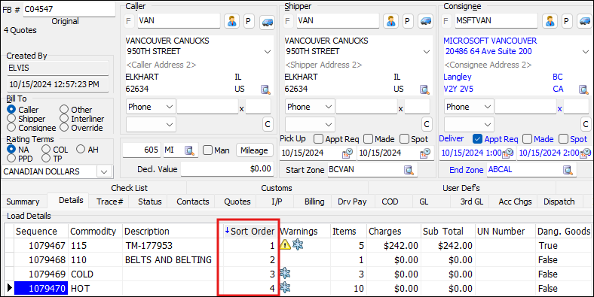Click snowflake icon on HOT row
Image resolution: width=594 pixels, height=297 pixels.
tap(285, 288)
